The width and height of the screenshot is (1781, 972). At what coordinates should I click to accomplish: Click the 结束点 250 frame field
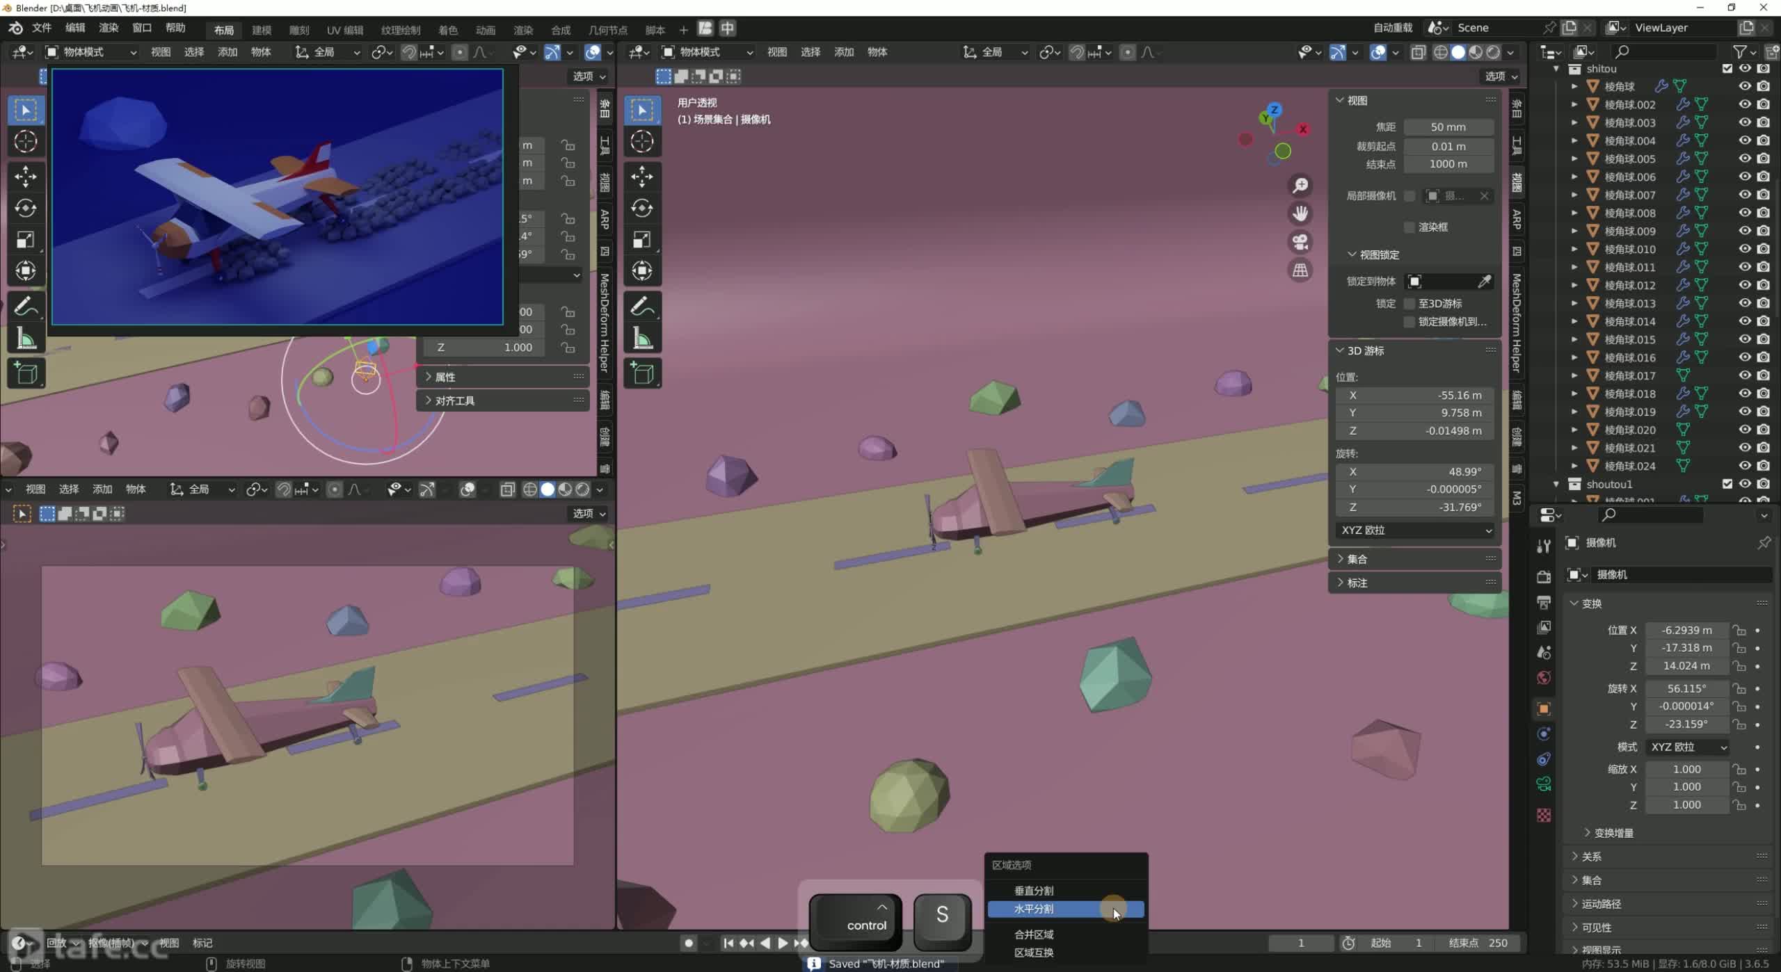pyautogui.click(x=1478, y=943)
